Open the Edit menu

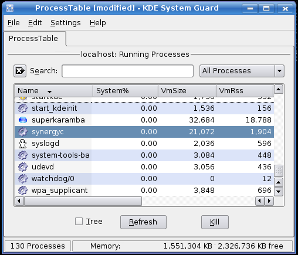click(35, 23)
